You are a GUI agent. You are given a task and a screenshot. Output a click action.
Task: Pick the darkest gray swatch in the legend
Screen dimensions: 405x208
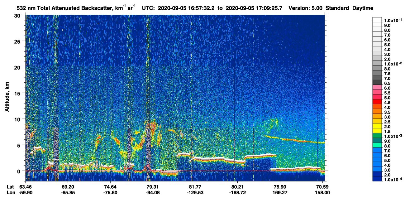click(x=377, y=82)
